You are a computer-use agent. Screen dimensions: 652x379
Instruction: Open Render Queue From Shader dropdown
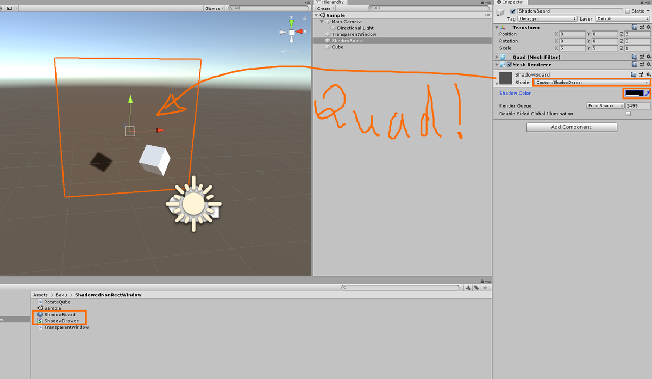point(605,106)
